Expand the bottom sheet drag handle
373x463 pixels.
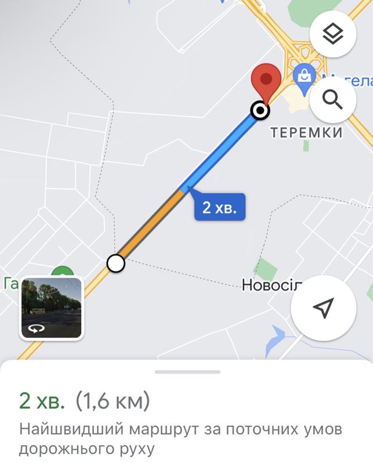pyautogui.click(x=187, y=372)
